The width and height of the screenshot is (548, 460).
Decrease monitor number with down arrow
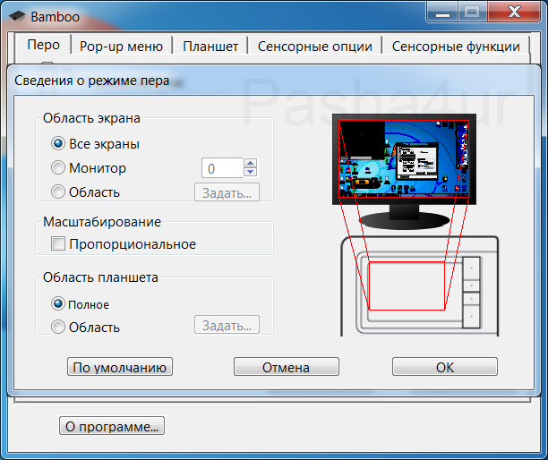[250, 172]
